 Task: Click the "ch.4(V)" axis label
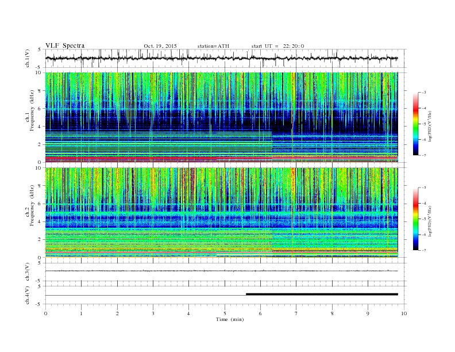[28, 295]
